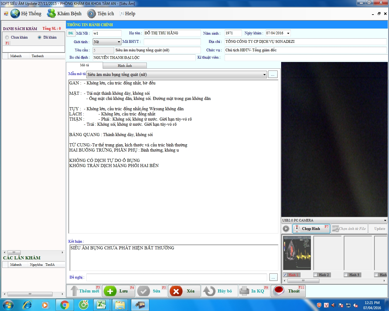Open the Giới tính dropdown
Screen dimensions: 389x311
click(x=107, y=42)
